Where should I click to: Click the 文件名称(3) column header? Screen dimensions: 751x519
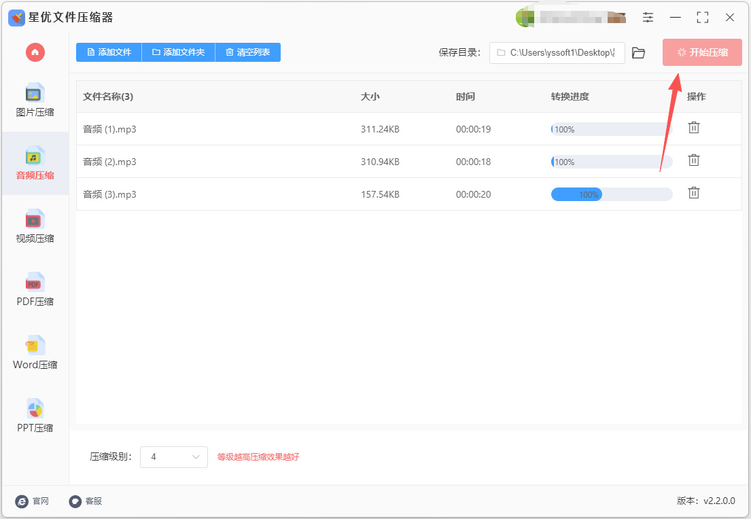coord(108,96)
